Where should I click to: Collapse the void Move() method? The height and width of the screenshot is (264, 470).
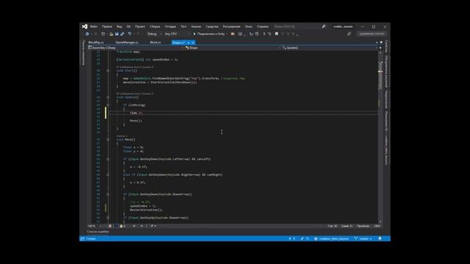(108, 139)
